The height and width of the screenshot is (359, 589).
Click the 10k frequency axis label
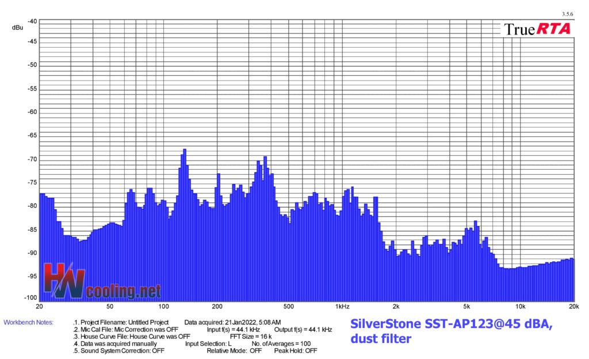coord(520,307)
